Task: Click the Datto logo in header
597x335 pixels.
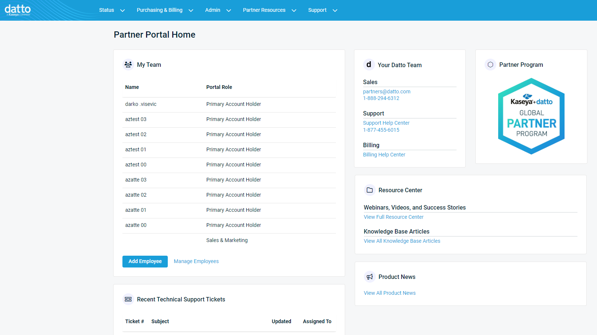Action: click(18, 10)
